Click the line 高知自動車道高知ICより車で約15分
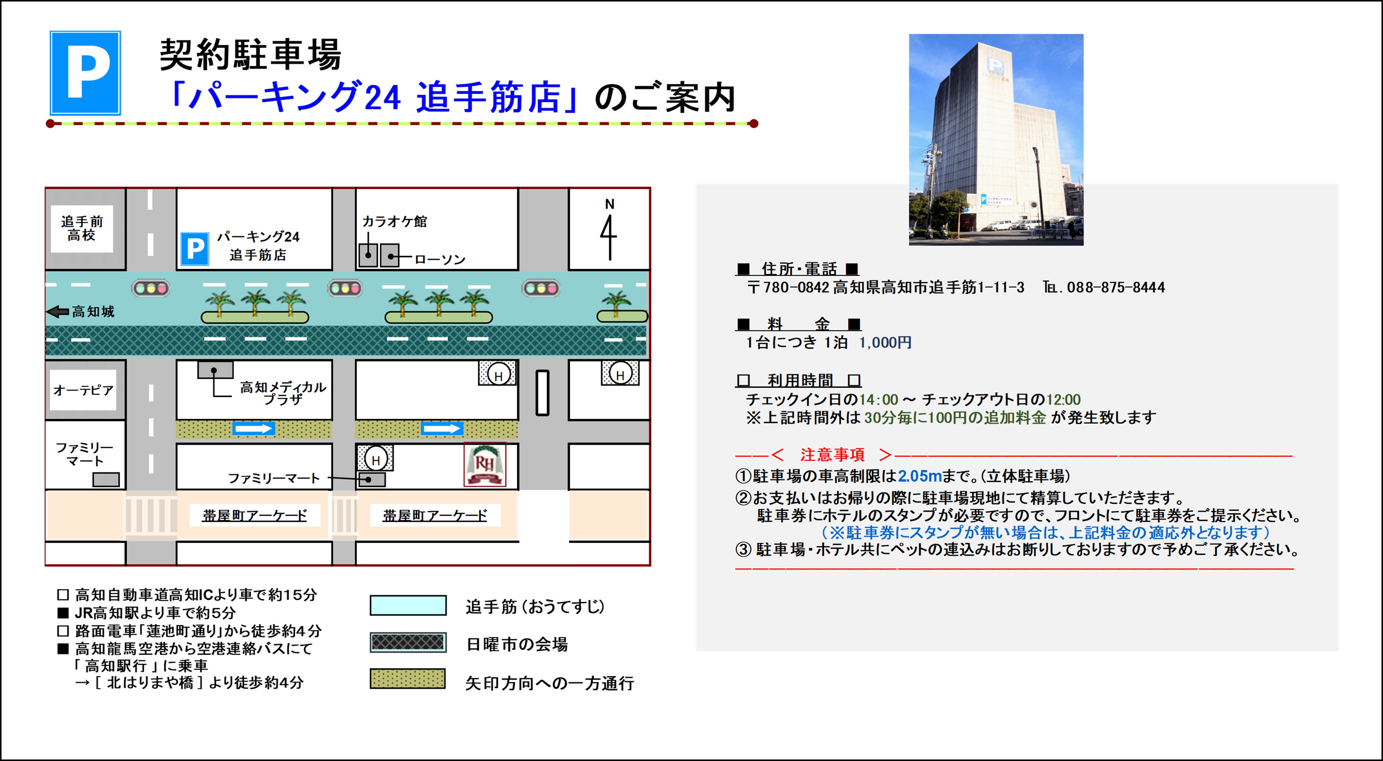The image size is (1383, 761). [188, 595]
